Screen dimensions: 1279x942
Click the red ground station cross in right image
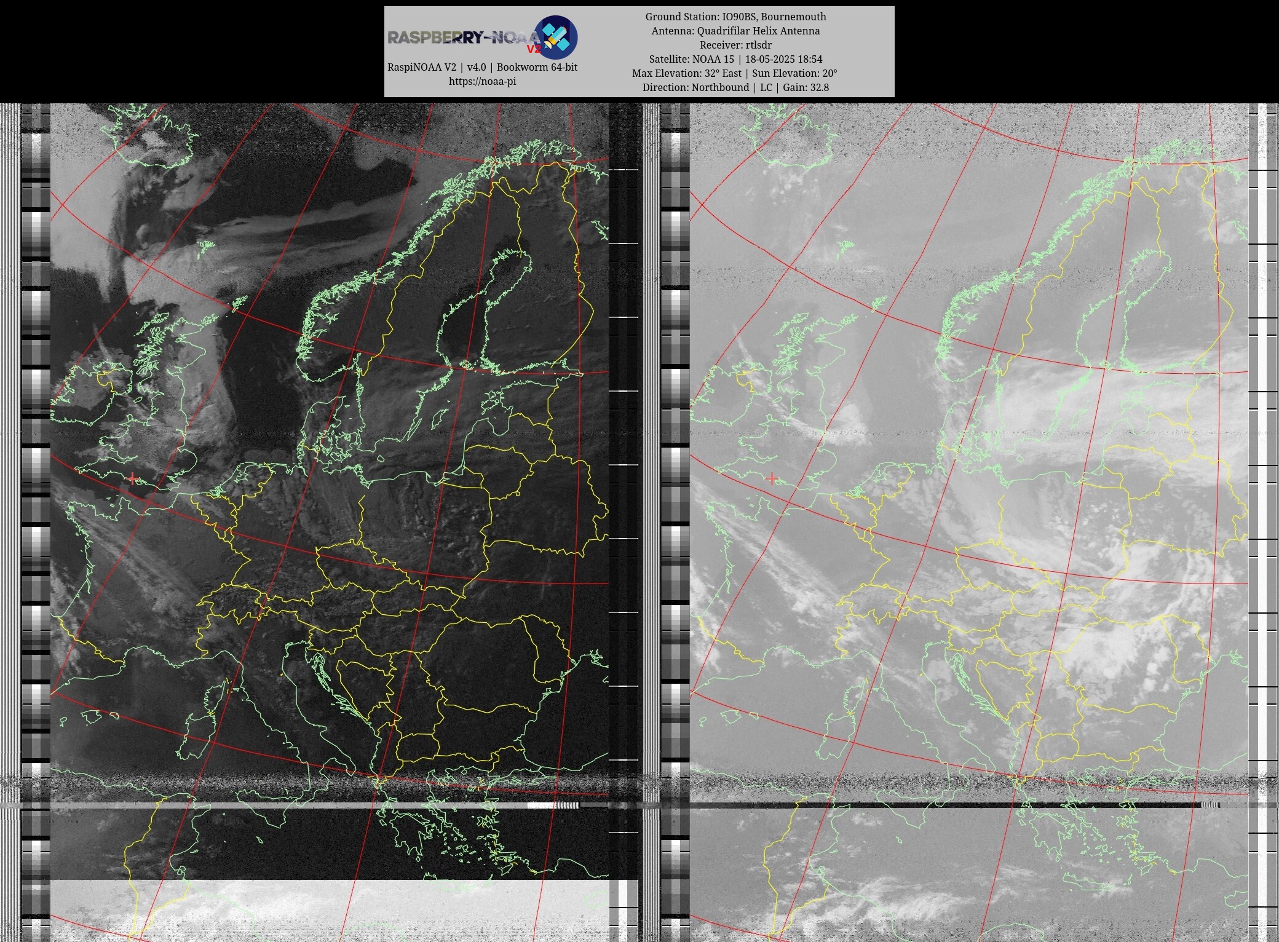[x=772, y=478]
